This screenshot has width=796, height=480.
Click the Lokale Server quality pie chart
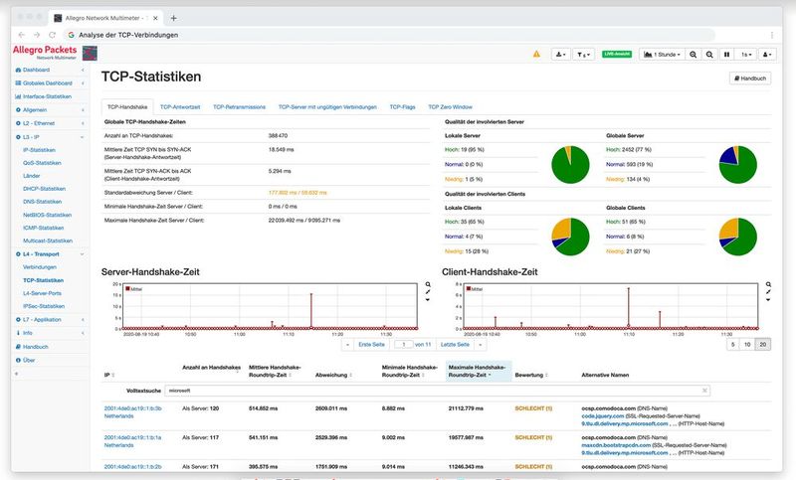(x=570, y=163)
